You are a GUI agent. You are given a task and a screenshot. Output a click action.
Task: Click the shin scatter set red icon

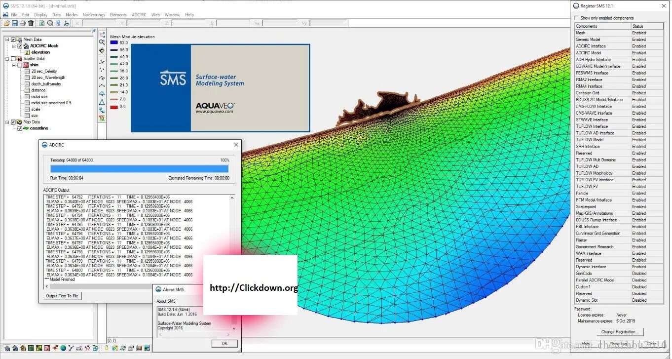click(x=26, y=65)
